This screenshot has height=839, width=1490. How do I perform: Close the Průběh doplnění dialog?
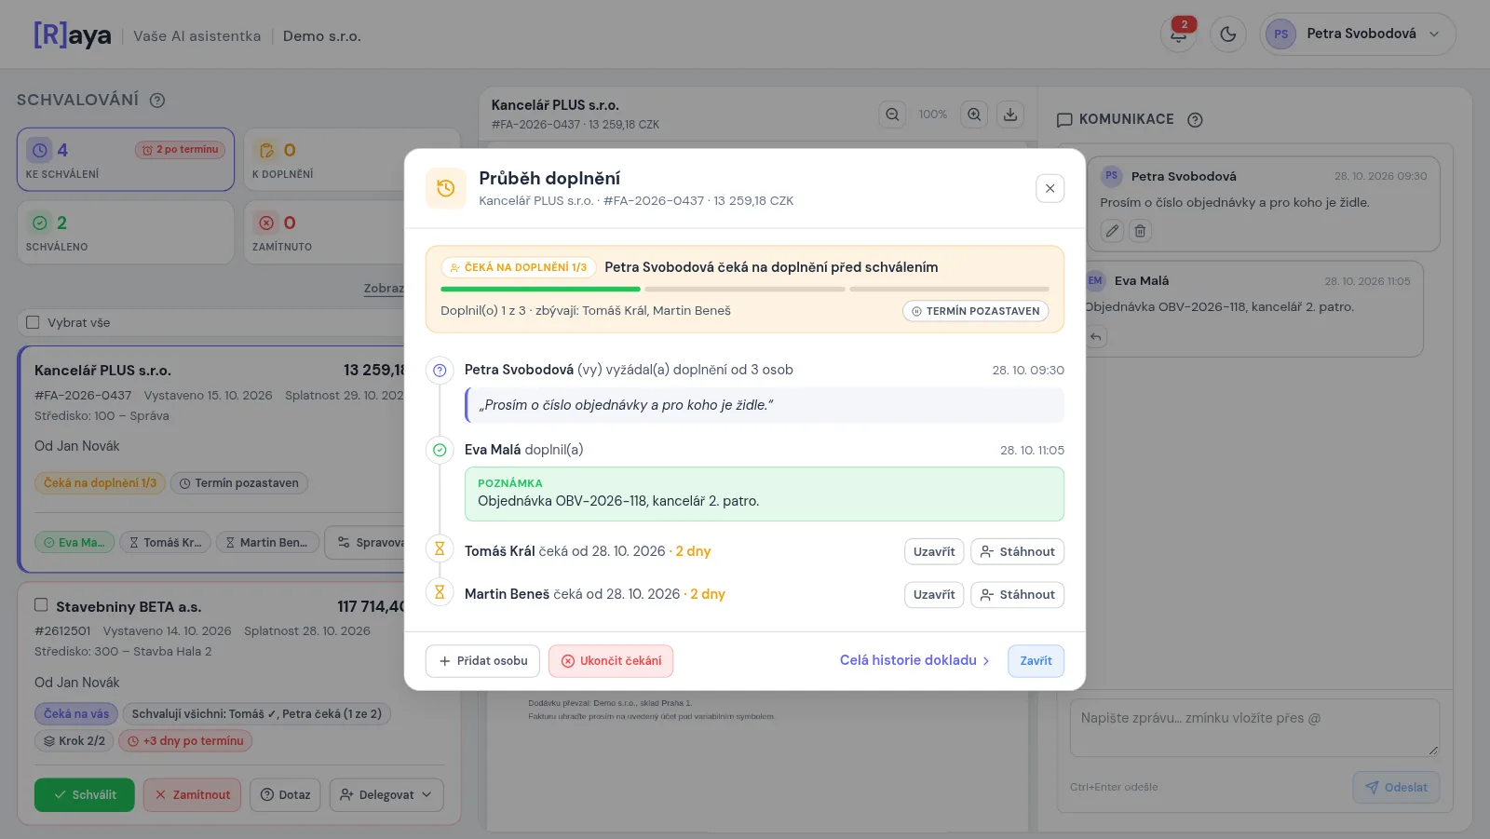coord(1050,188)
